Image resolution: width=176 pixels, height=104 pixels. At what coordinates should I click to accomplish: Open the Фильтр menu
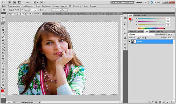coord(56,6)
